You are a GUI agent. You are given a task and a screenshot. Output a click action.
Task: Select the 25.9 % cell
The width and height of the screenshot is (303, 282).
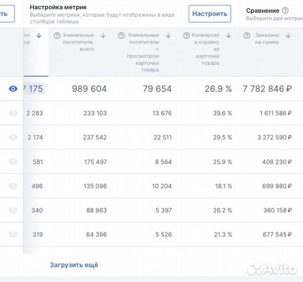[x=222, y=162]
